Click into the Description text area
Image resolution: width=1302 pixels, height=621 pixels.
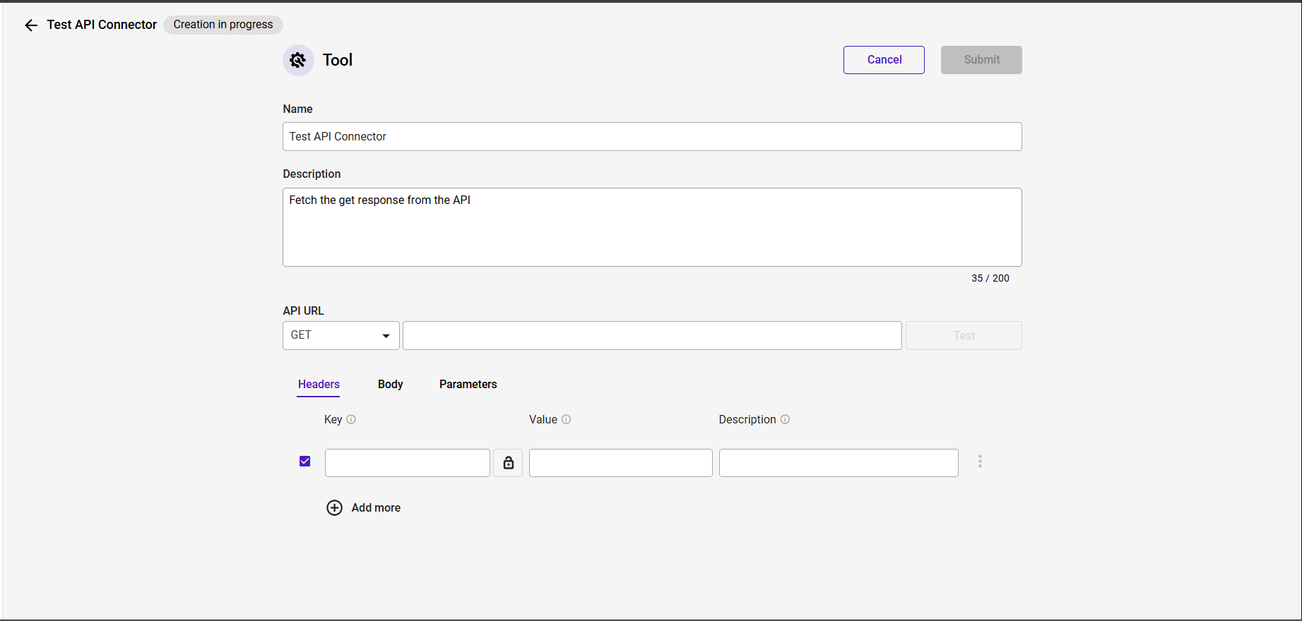coord(651,227)
